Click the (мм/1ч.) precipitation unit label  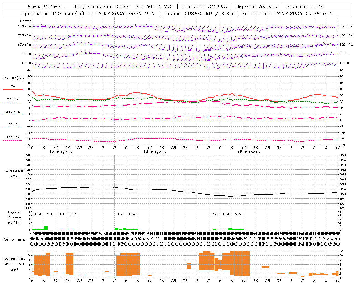(x=14, y=222)
